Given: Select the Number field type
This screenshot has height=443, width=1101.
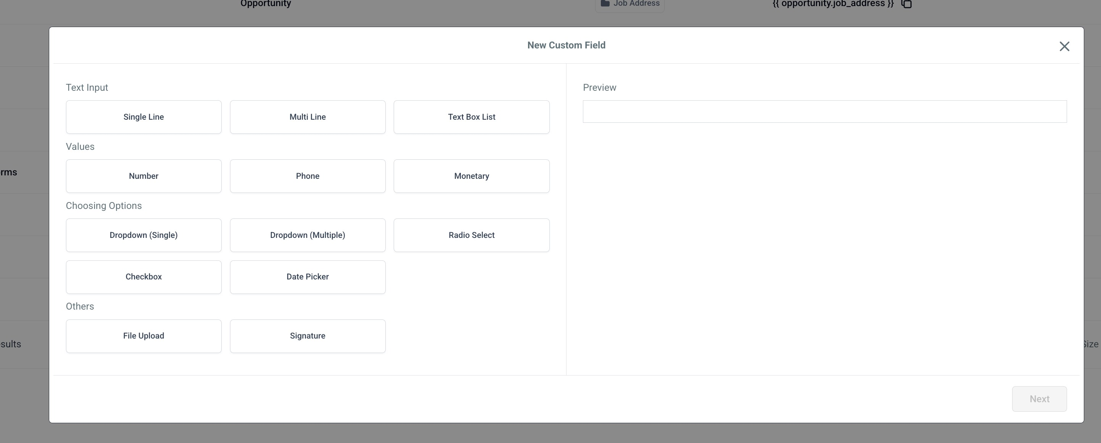Looking at the screenshot, I should point(143,176).
